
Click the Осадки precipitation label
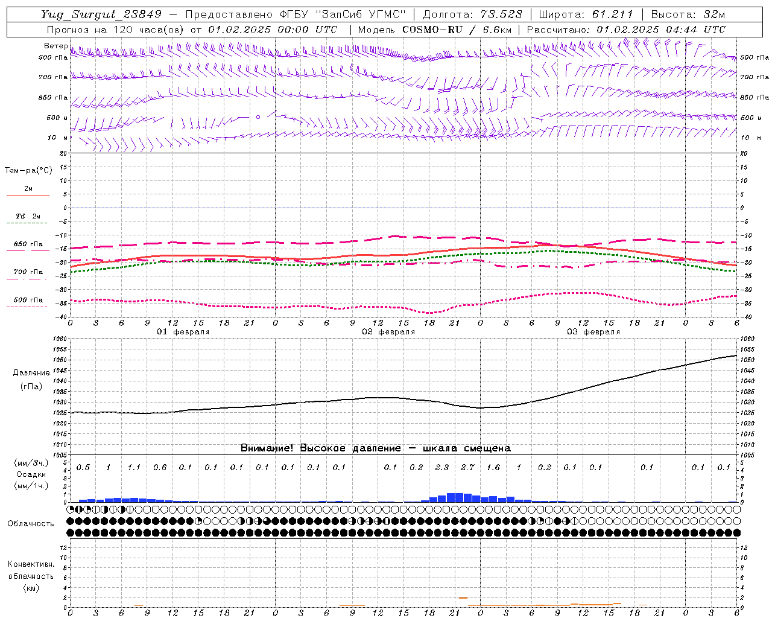30,474
